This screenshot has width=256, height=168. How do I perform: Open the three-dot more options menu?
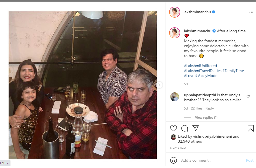coord(251,12)
